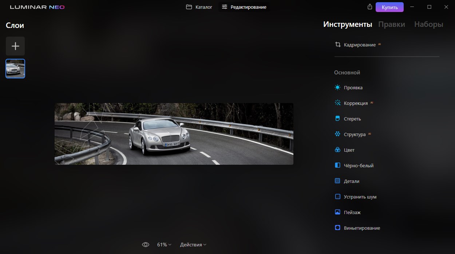Minimize the Luminar Neo window

coord(412,7)
